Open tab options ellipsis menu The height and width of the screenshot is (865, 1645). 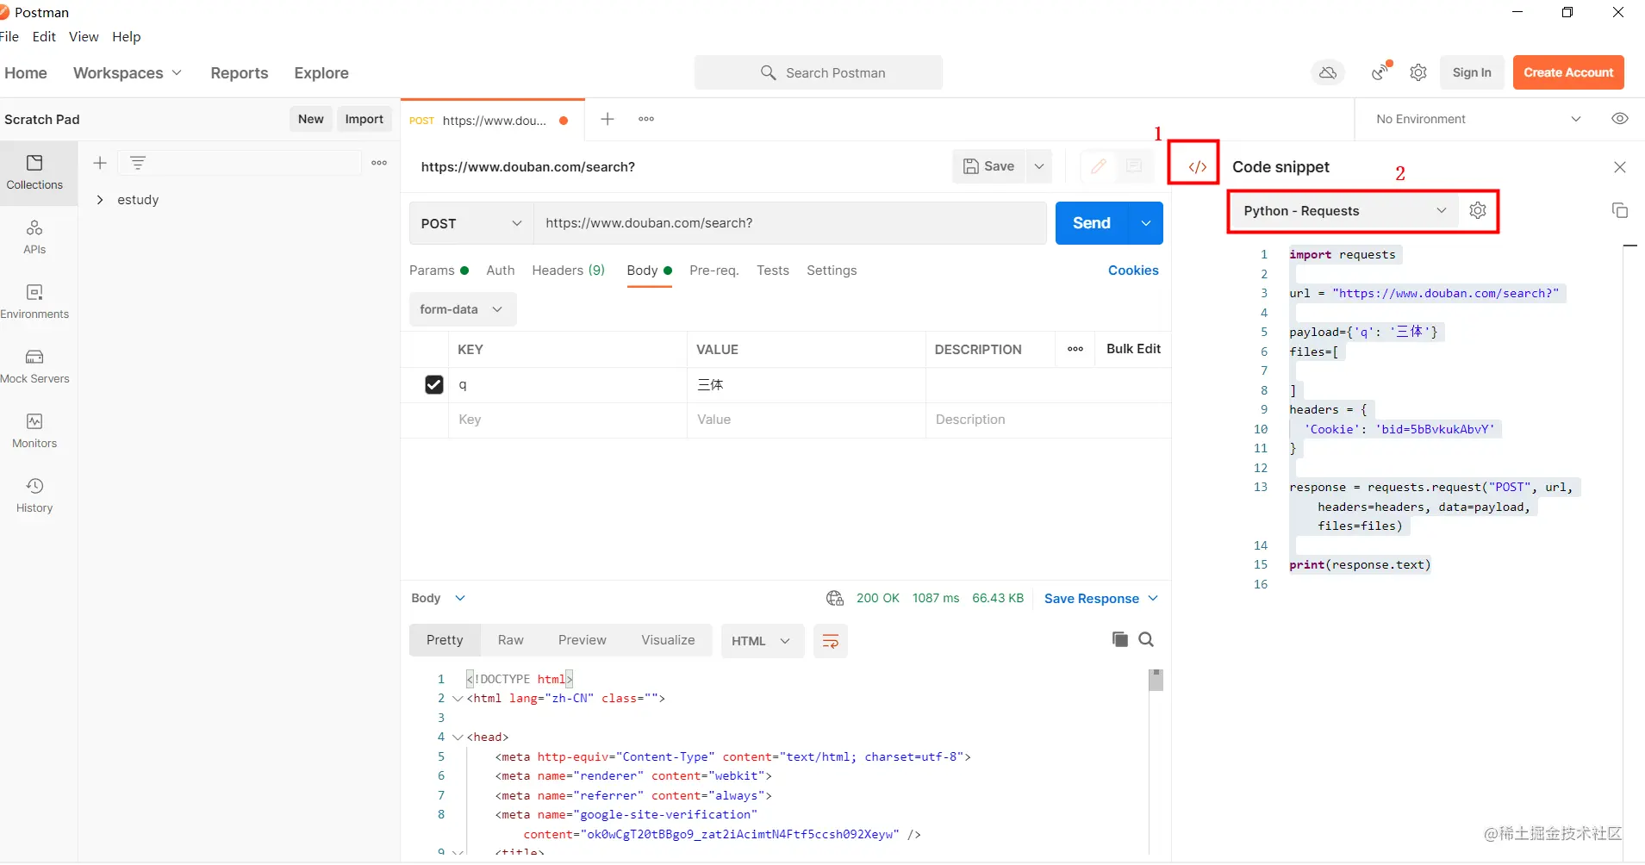click(x=646, y=119)
